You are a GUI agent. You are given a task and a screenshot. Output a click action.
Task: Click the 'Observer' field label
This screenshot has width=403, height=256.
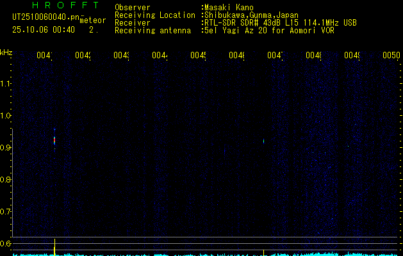pyautogui.click(x=133, y=8)
